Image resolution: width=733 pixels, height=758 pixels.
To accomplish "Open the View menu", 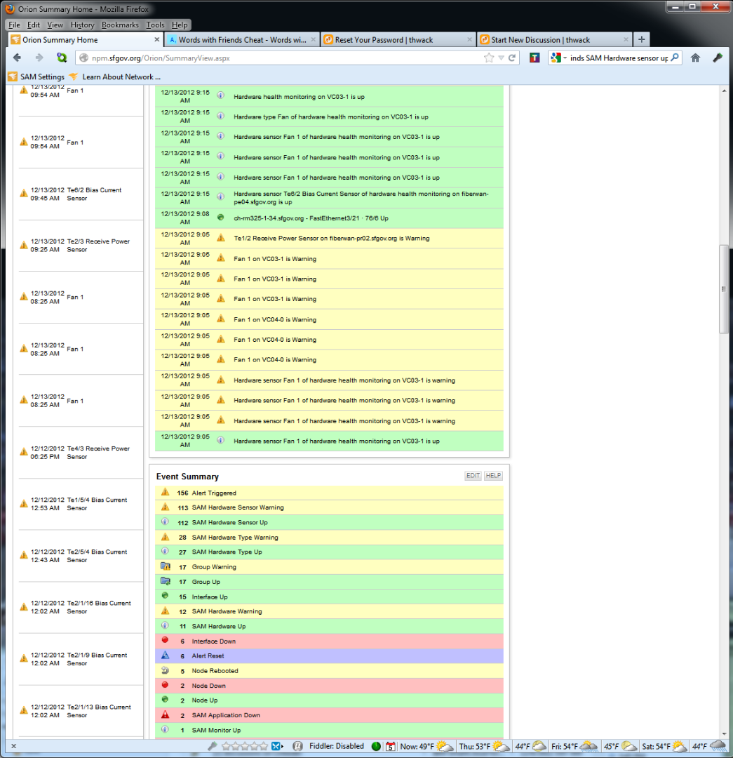I will click(55, 25).
